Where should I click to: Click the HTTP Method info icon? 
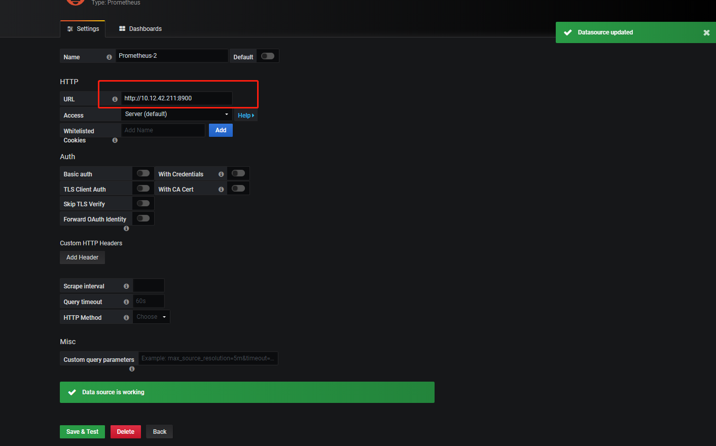[126, 318]
